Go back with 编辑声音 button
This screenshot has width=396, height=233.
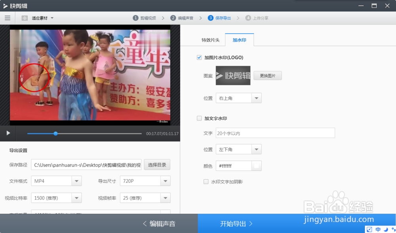pos(159,224)
